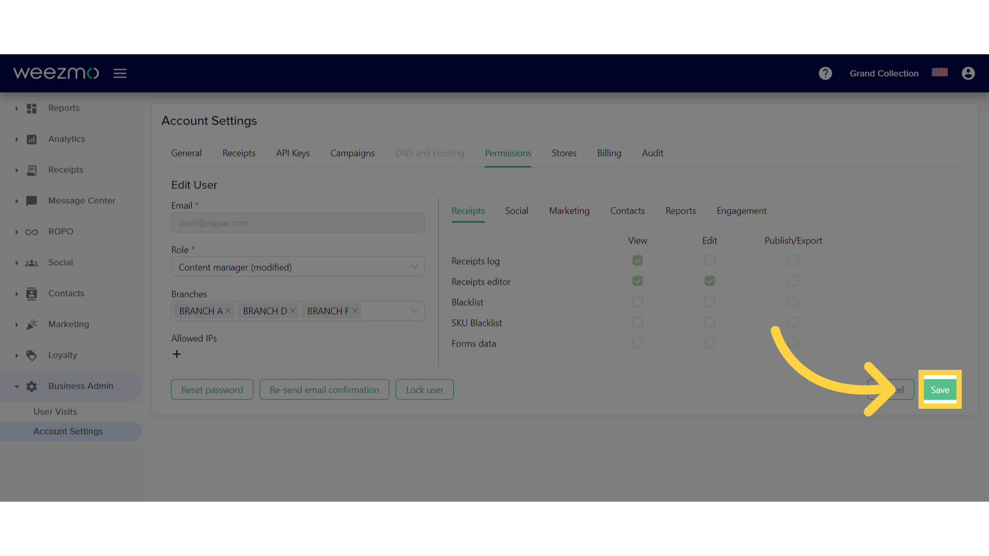This screenshot has height=556, width=989.
Task: Switch to the Campaigns tab
Action: [352, 153]
